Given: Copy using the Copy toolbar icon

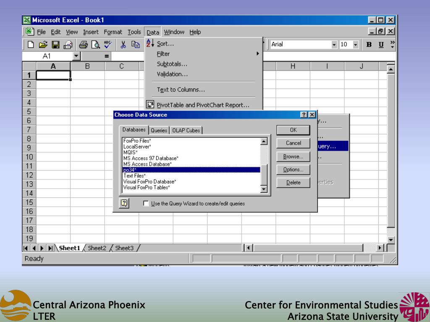Looking at the screenshot, I should click(136, 44).
